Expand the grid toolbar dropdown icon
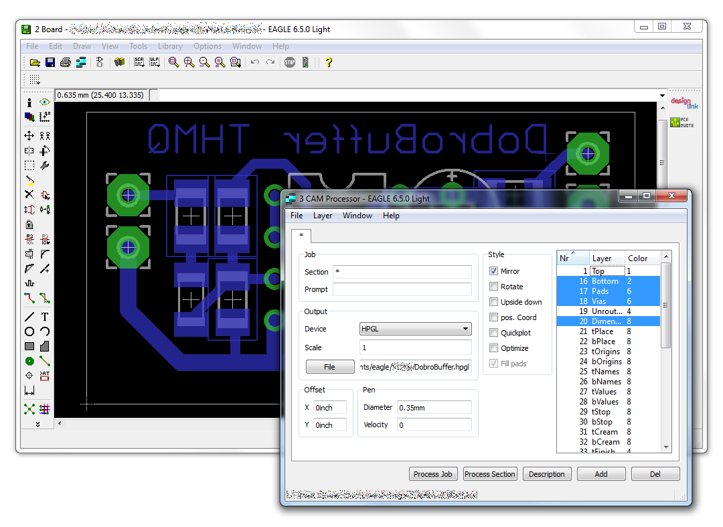The image size is (723, 527). (x=35, y=80)
